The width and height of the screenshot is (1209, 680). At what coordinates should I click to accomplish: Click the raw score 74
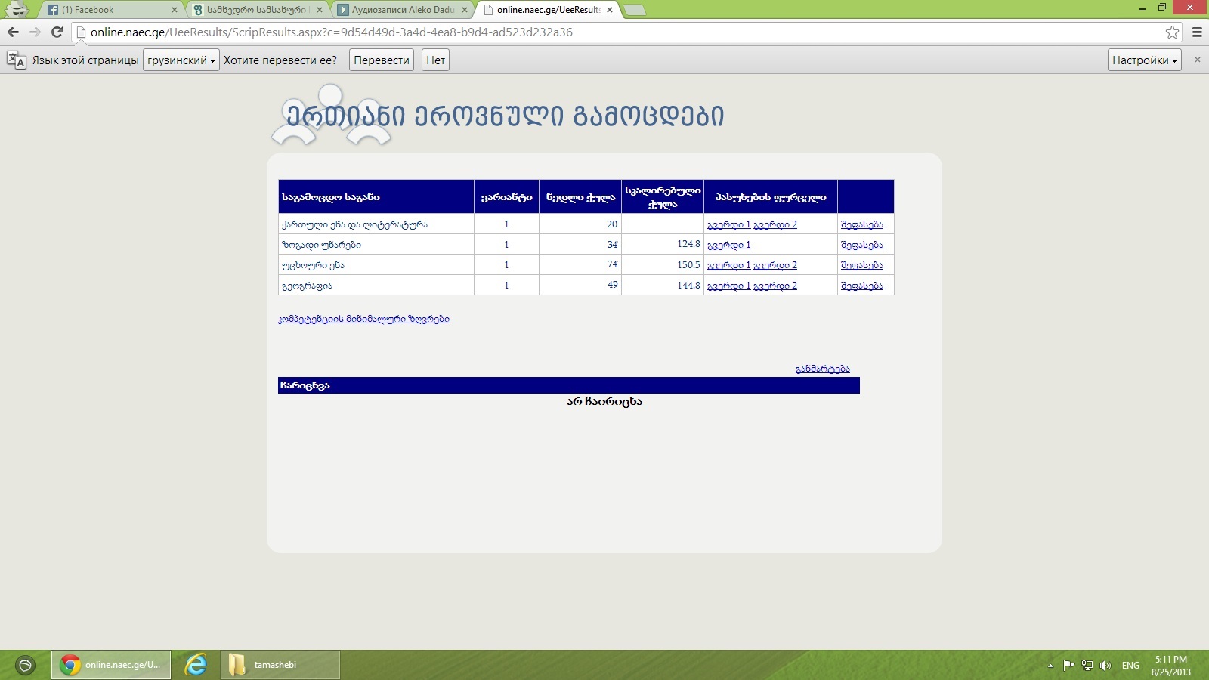(612, 265)
